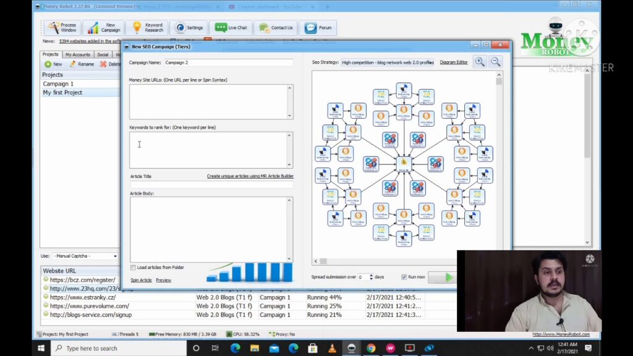Image resolution: width=633 pixels, height=356 pixels.
Task: Open Microsoft Store from taskbar
Action: tap(312, 348)
